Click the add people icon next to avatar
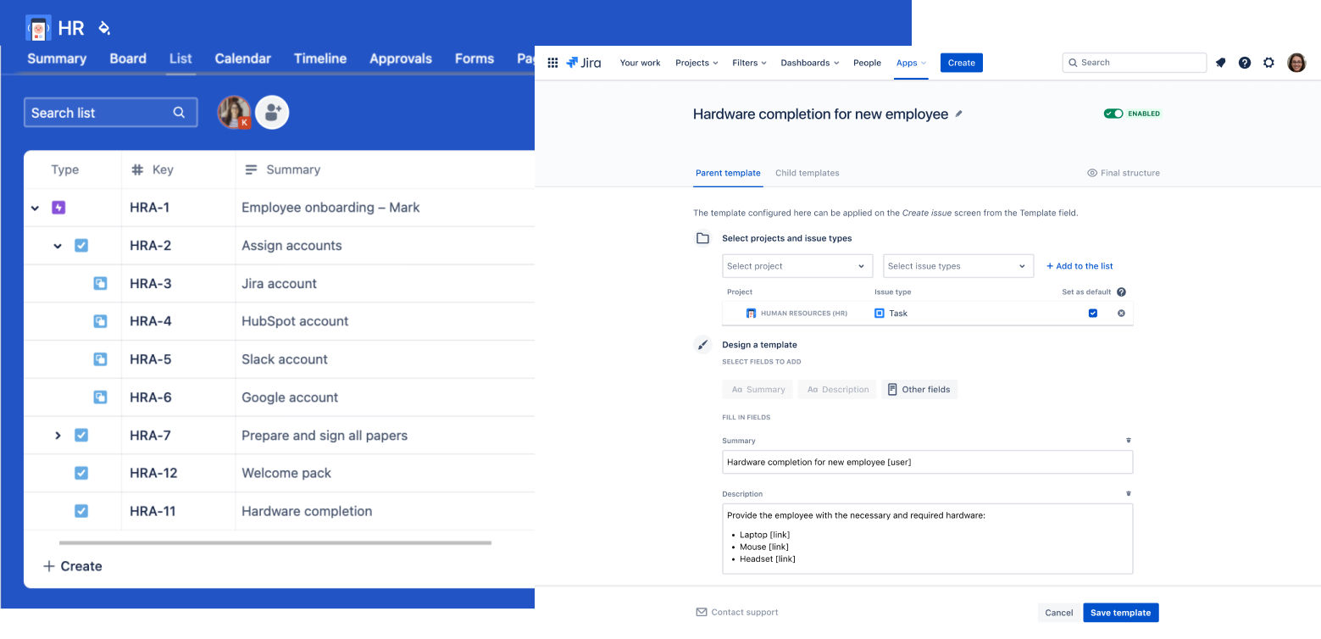This screenshot has height=639, width=1321. tap(272, 112)
